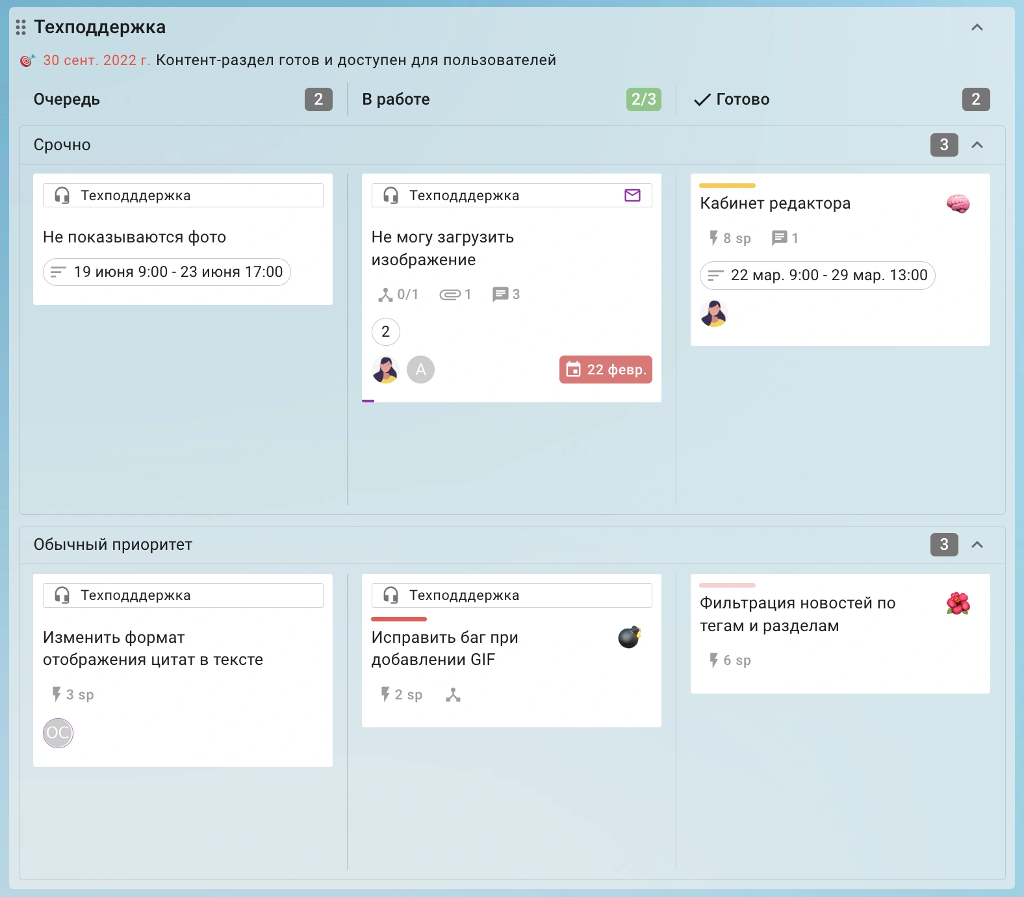
Task: Collapse the Срочно swimlane
Action: tap(977, 145)
